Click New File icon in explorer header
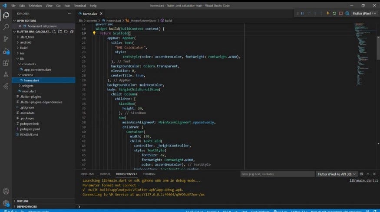The width and height of the screenshot is (380, 212). click(54, 32)
